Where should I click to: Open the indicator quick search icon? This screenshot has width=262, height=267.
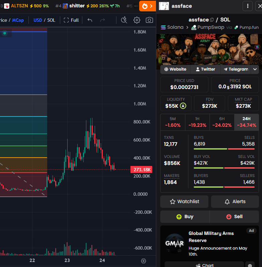click(124, 20)
